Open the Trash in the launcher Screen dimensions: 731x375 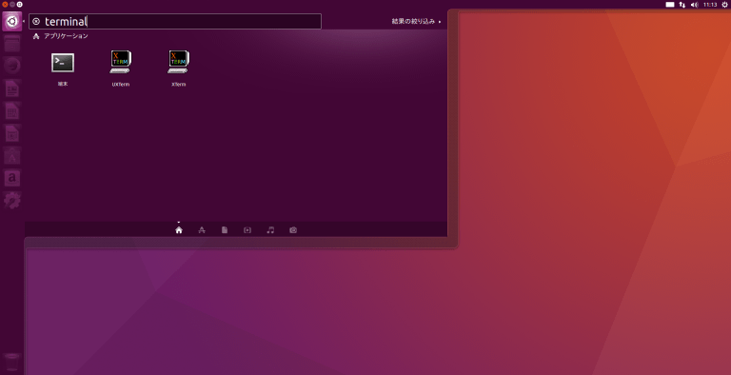pyautogui.click(x=11, y=362)
